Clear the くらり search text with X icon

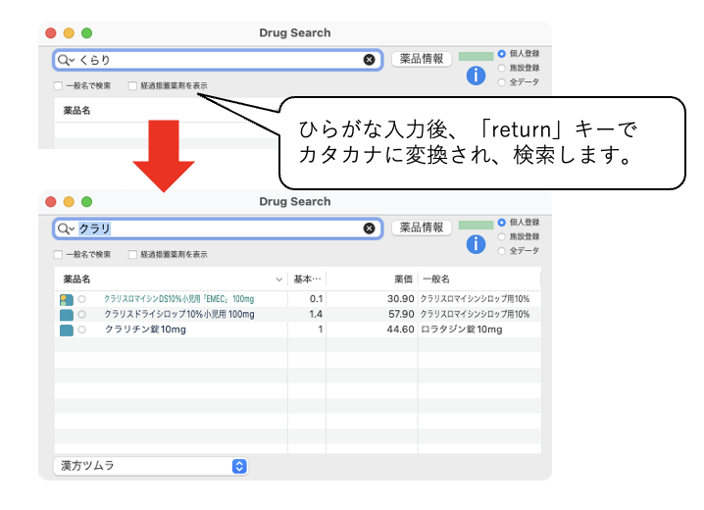pos(370,60)
